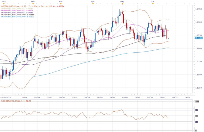Click the RSI 100 level label
Screen dimensions: 204x132
197,101
